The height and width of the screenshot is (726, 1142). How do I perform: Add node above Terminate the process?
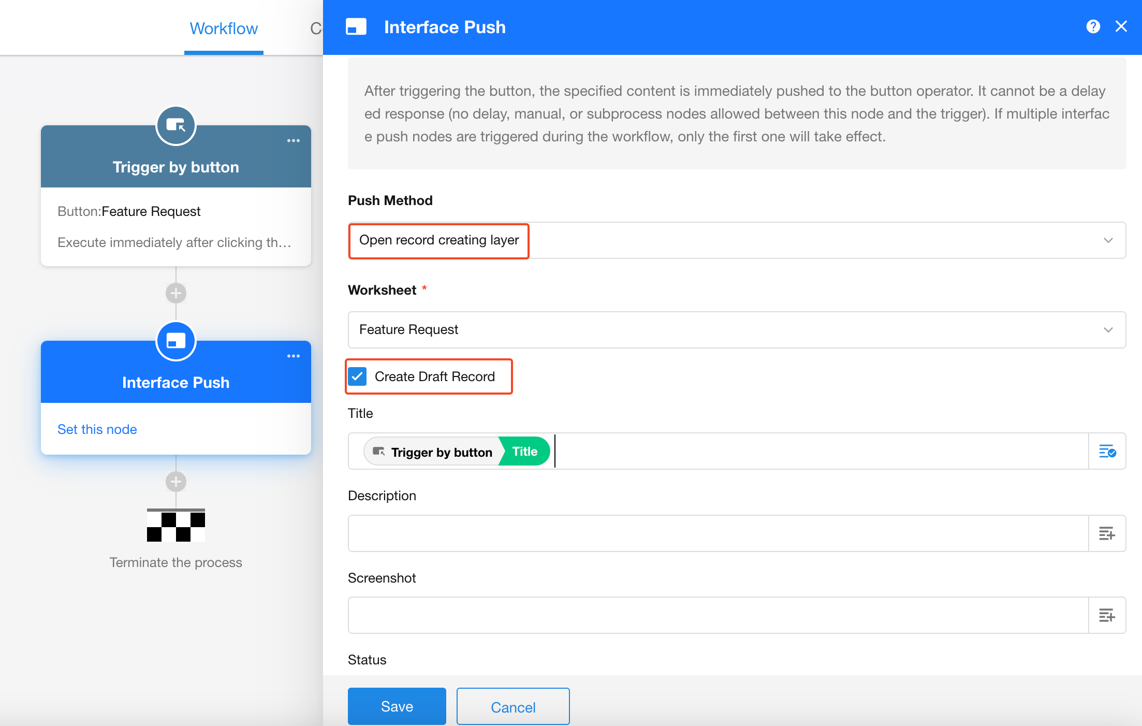176,482
